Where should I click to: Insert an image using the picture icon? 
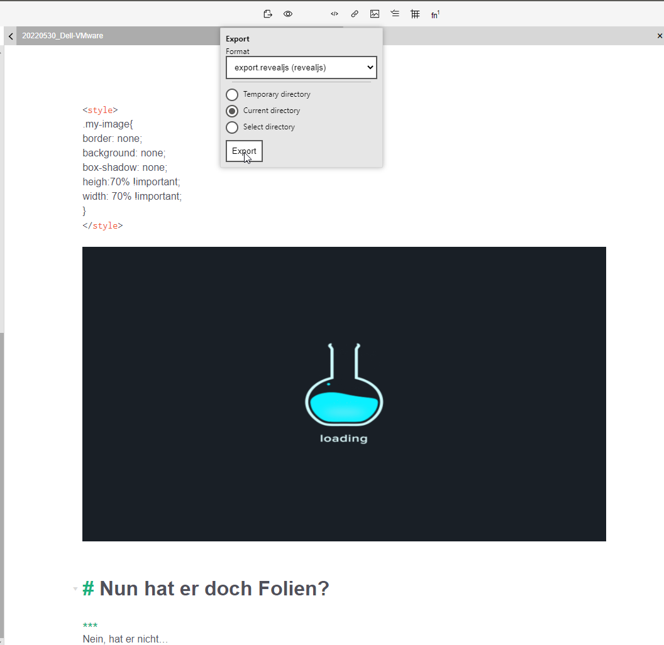coord(375,14)
